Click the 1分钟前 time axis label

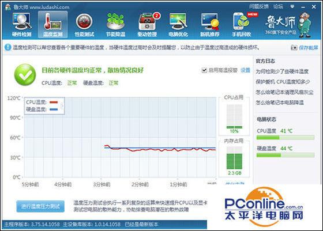(x=178, y=184)
